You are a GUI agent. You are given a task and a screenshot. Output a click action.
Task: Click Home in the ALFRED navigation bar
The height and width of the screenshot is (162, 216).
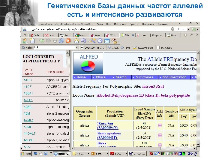pos(81,77)
